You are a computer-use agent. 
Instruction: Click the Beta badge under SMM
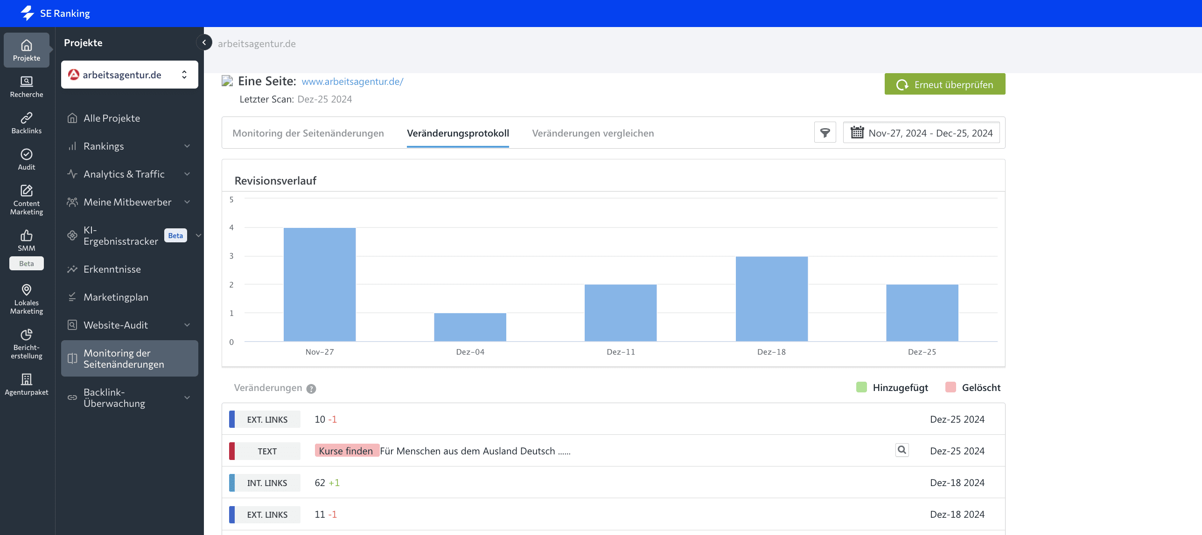point(27,263)
